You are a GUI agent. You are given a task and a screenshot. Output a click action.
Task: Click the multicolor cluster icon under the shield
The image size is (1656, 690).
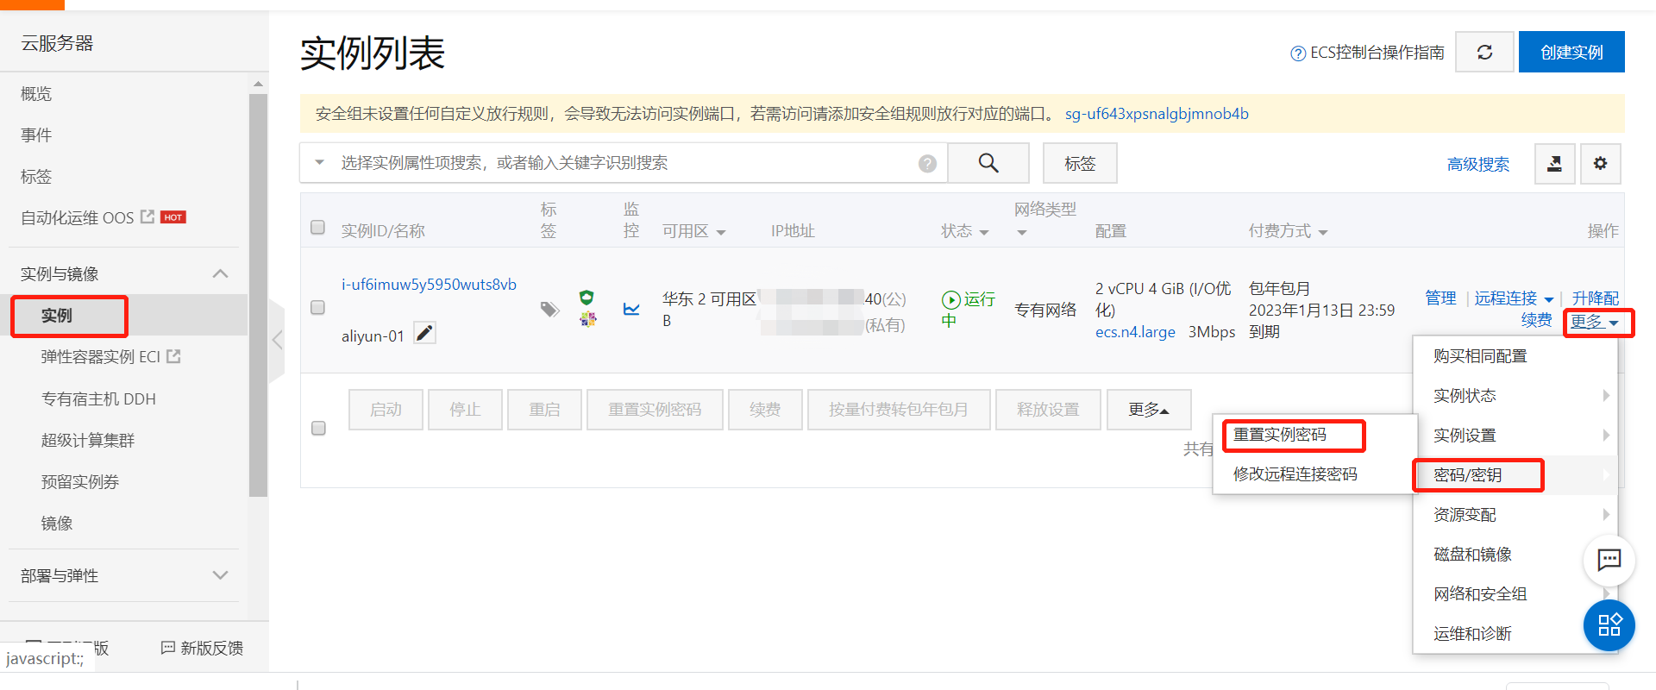point(587,319)
